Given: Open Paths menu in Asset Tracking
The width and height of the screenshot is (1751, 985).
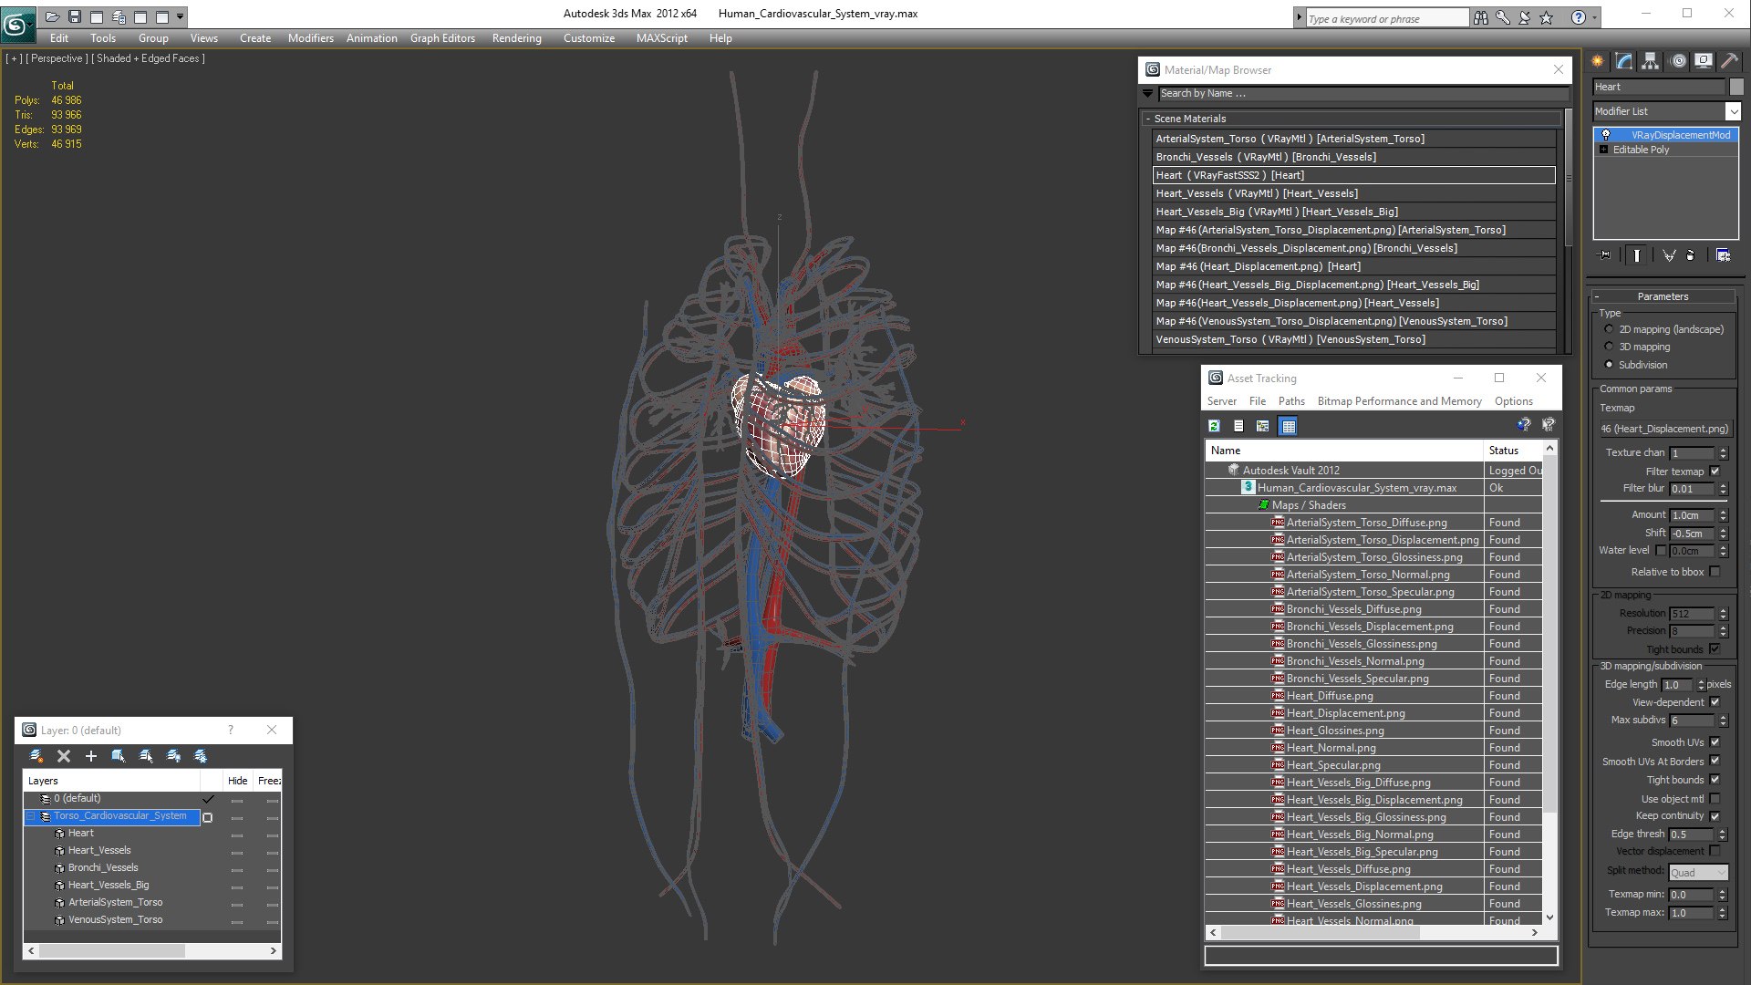Looking at the screenshot, I should coord(1291,401).
